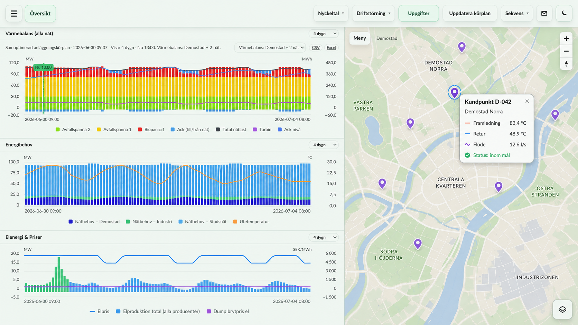Toggle Nätbehov – Demostad legend series

coord(94,222)
